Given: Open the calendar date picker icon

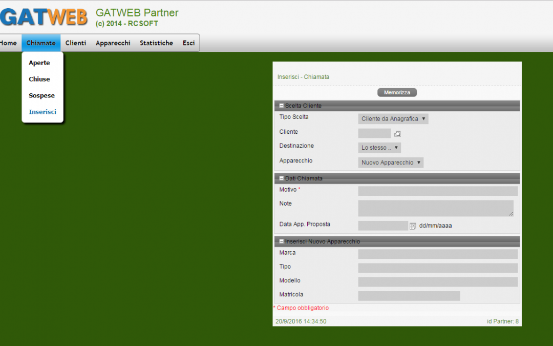Looking at the screenshot, I should click(x=413, y=226).
